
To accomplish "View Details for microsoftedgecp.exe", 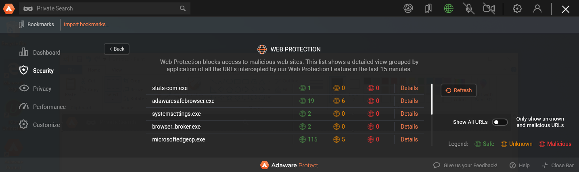I will tap(409, 139).
